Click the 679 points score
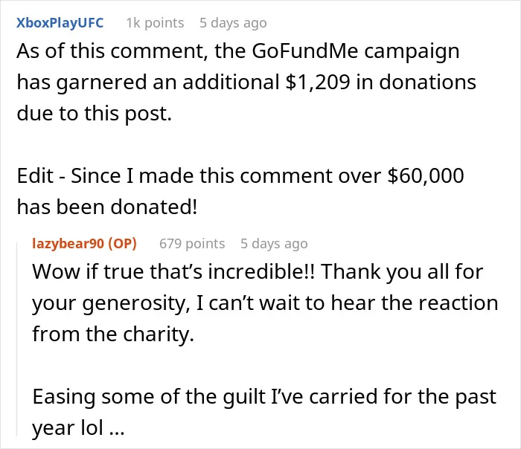This screenshot has height=449, width=521. [192, 244]
